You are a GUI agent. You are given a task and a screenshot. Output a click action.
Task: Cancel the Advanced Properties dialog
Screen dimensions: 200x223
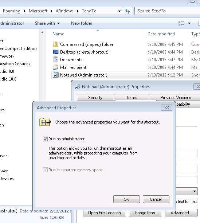coord(156,199)
